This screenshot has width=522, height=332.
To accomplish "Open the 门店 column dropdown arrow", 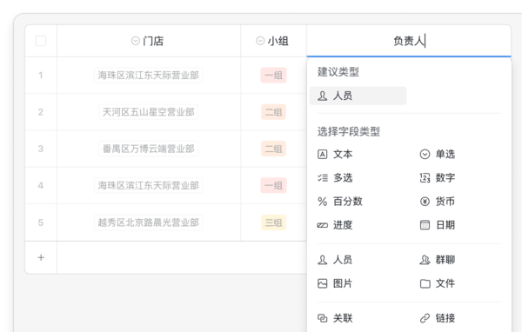I will tap(135, 41).
